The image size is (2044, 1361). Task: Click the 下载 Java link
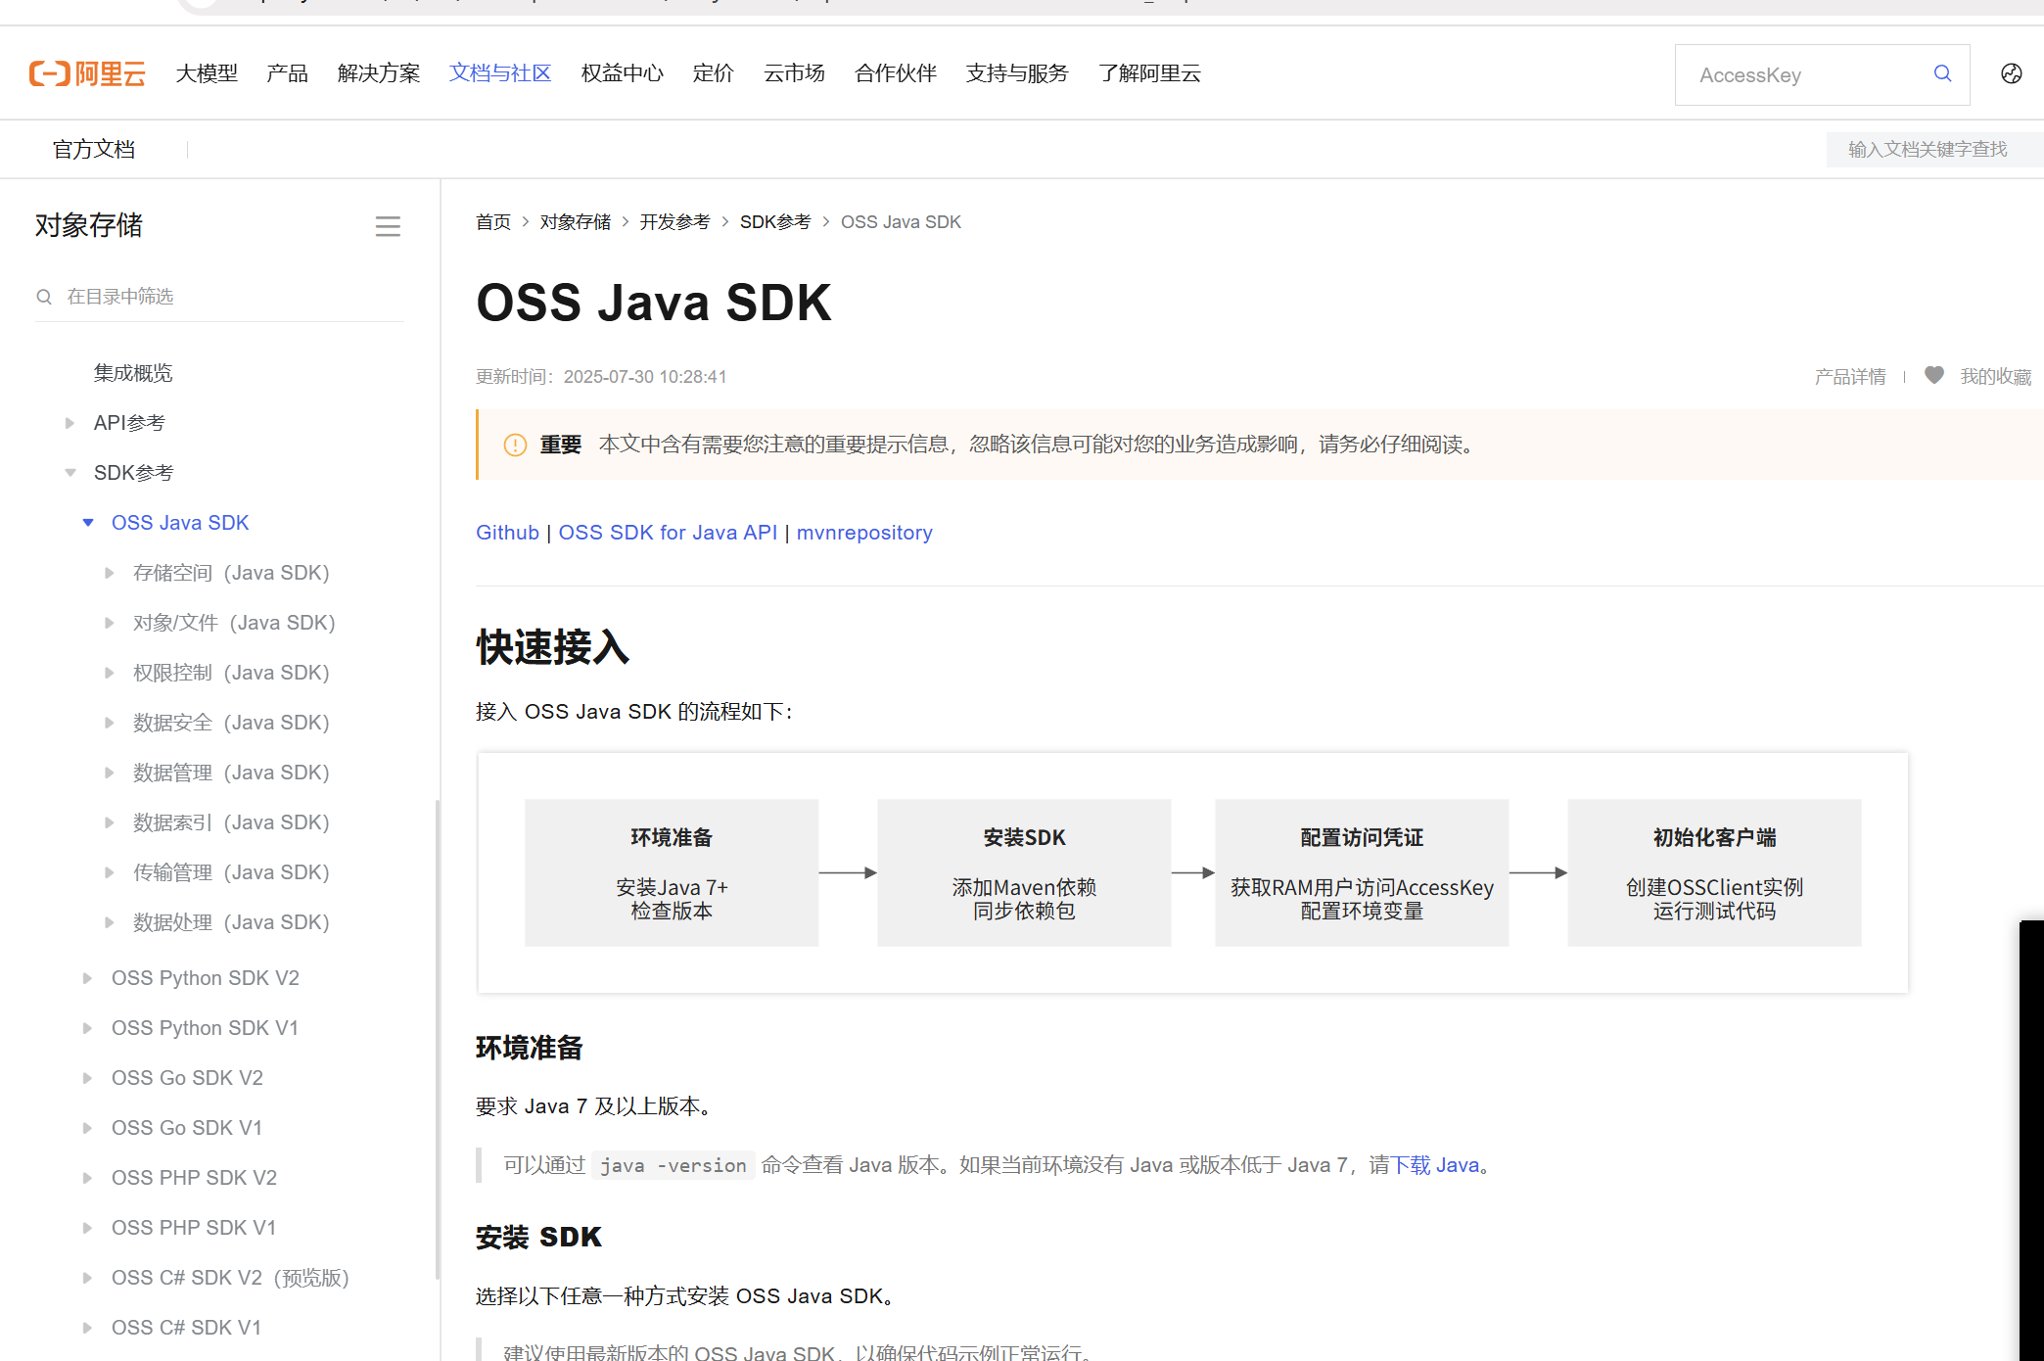coord(1435,1165)
